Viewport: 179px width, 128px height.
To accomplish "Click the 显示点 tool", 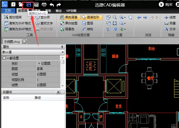I will (43, 17).
